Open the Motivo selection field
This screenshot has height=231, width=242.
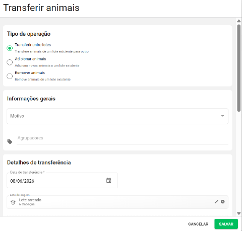click(x=117, y=116)
